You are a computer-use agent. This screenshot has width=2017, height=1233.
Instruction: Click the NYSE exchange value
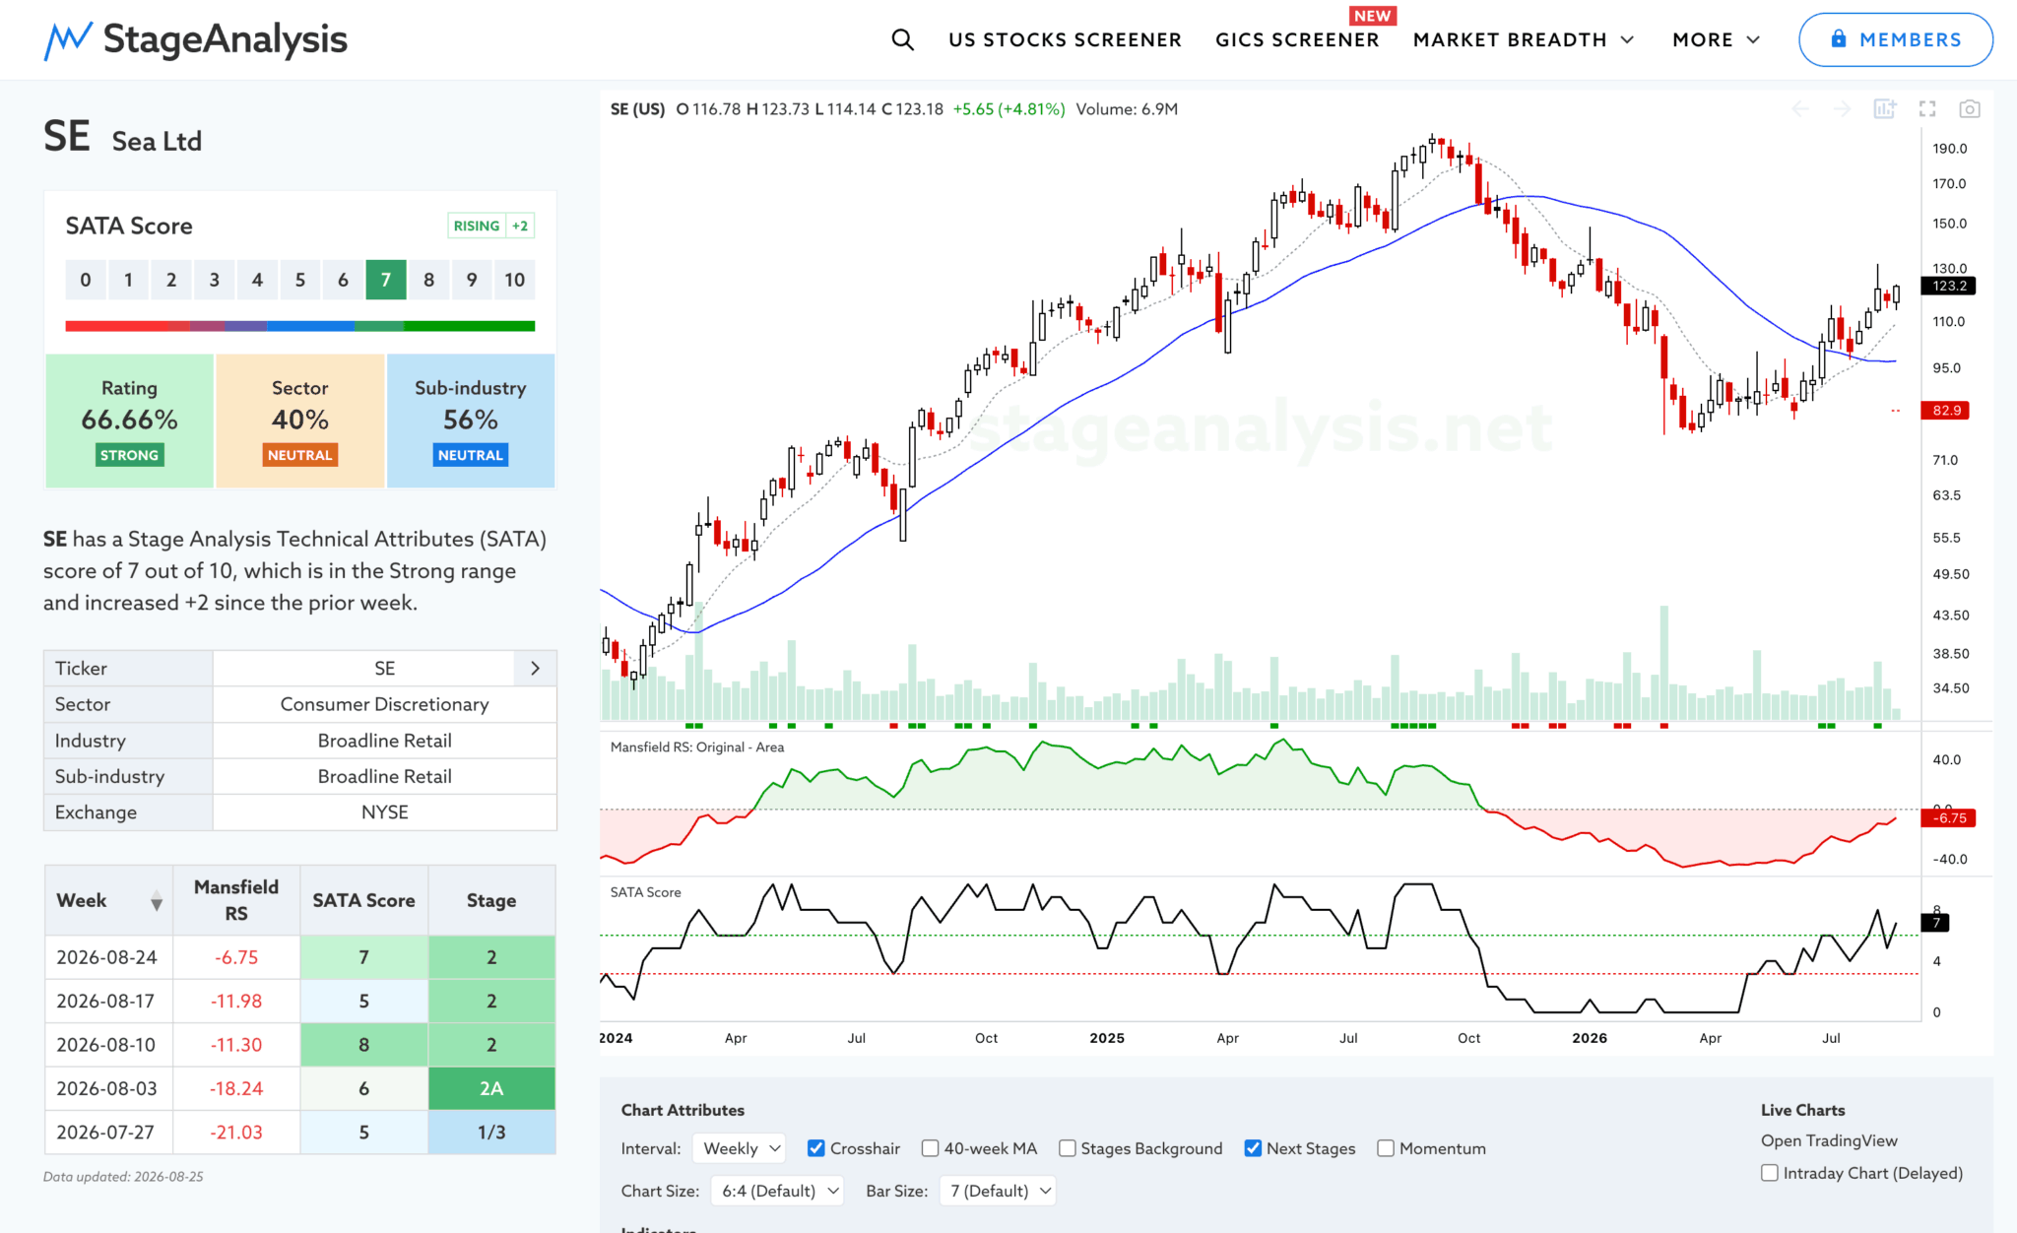pos(384,812)
